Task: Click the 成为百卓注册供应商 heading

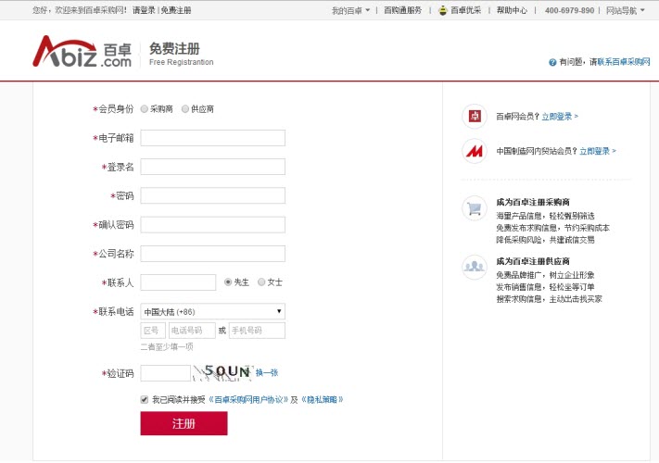Action: (533, 261)
